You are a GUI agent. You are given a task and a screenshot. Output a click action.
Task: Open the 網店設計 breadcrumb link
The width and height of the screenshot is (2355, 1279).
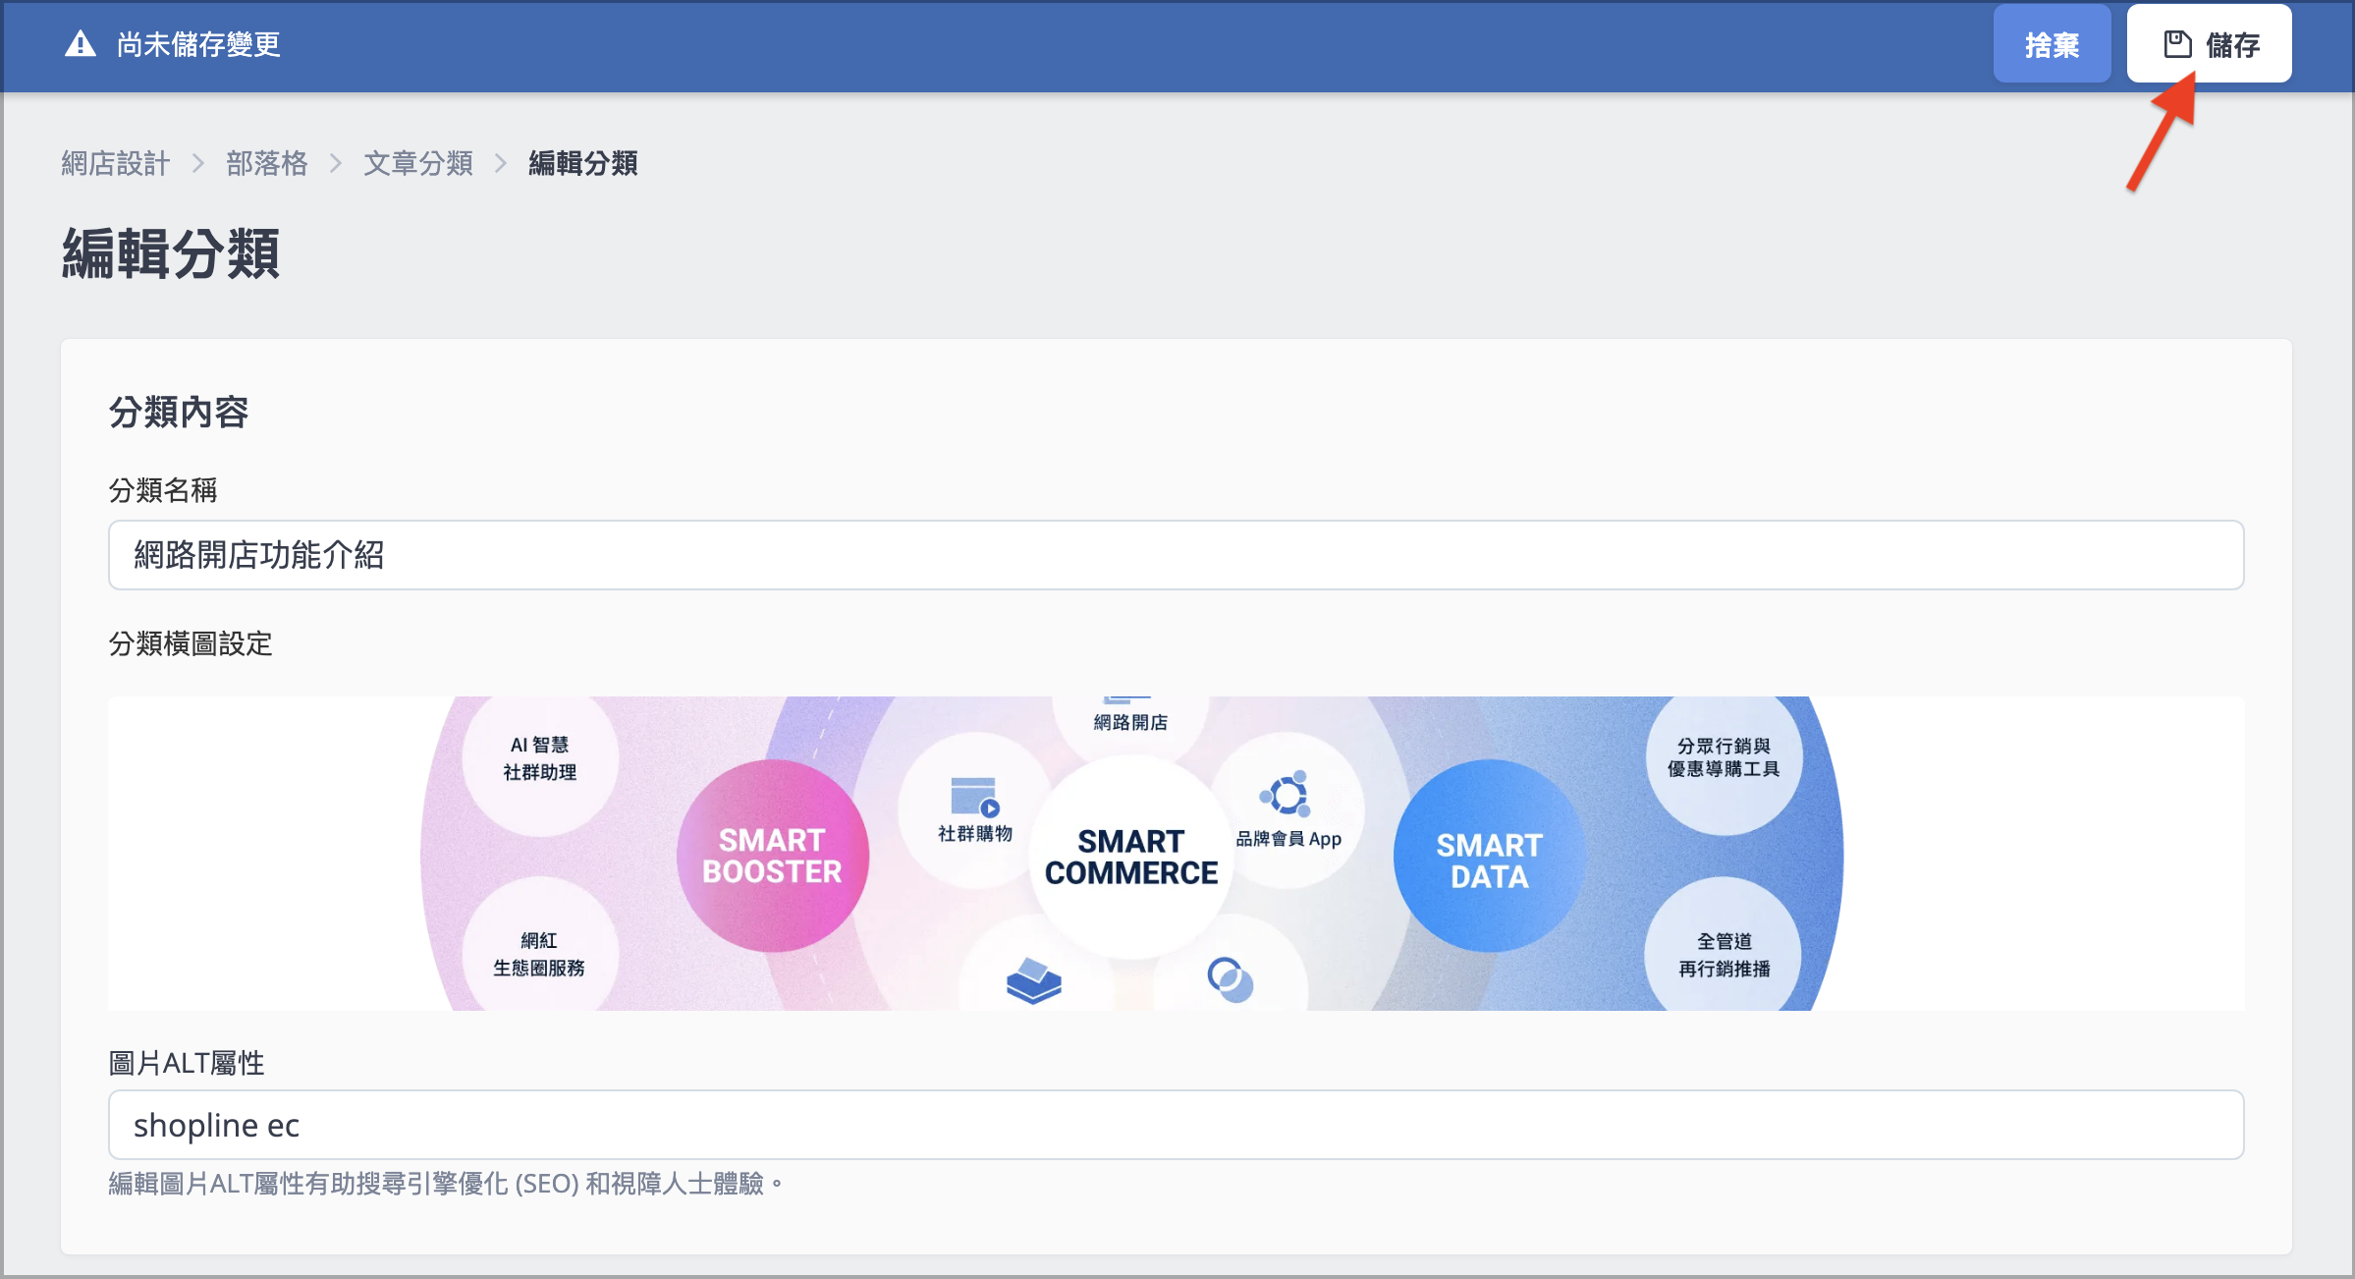pos(116,163)
